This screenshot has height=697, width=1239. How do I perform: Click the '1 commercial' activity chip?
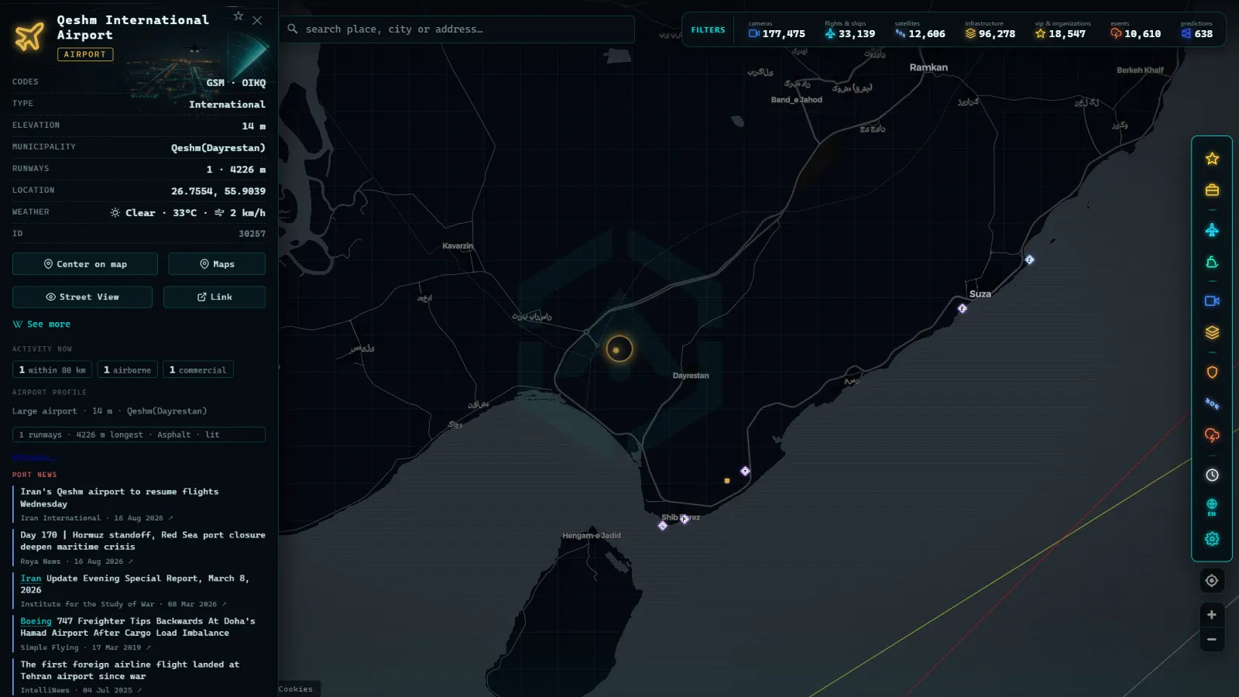click(x=198, y=370)
